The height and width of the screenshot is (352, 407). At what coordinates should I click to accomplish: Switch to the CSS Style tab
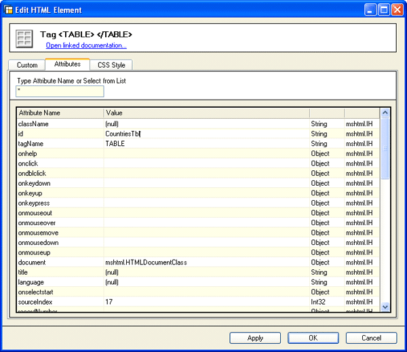(x=113, y=65)
